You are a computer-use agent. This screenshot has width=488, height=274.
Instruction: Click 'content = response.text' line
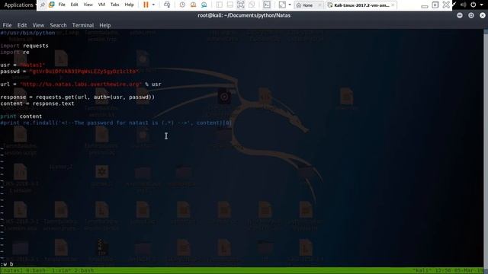[37, 104]
